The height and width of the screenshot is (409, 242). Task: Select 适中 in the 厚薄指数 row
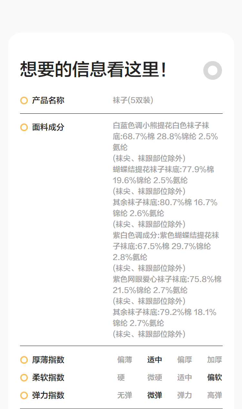click(x=155, y=360)
